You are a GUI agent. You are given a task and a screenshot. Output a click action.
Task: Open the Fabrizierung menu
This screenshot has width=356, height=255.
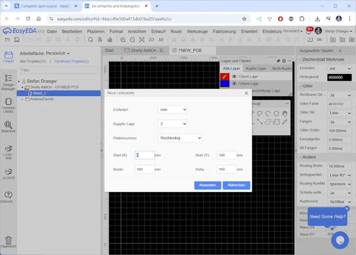(x=224, y=31)
